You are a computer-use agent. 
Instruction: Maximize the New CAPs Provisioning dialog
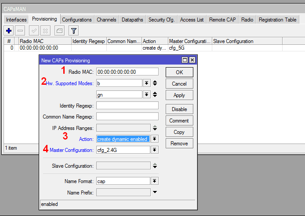[x=185, y=60]
